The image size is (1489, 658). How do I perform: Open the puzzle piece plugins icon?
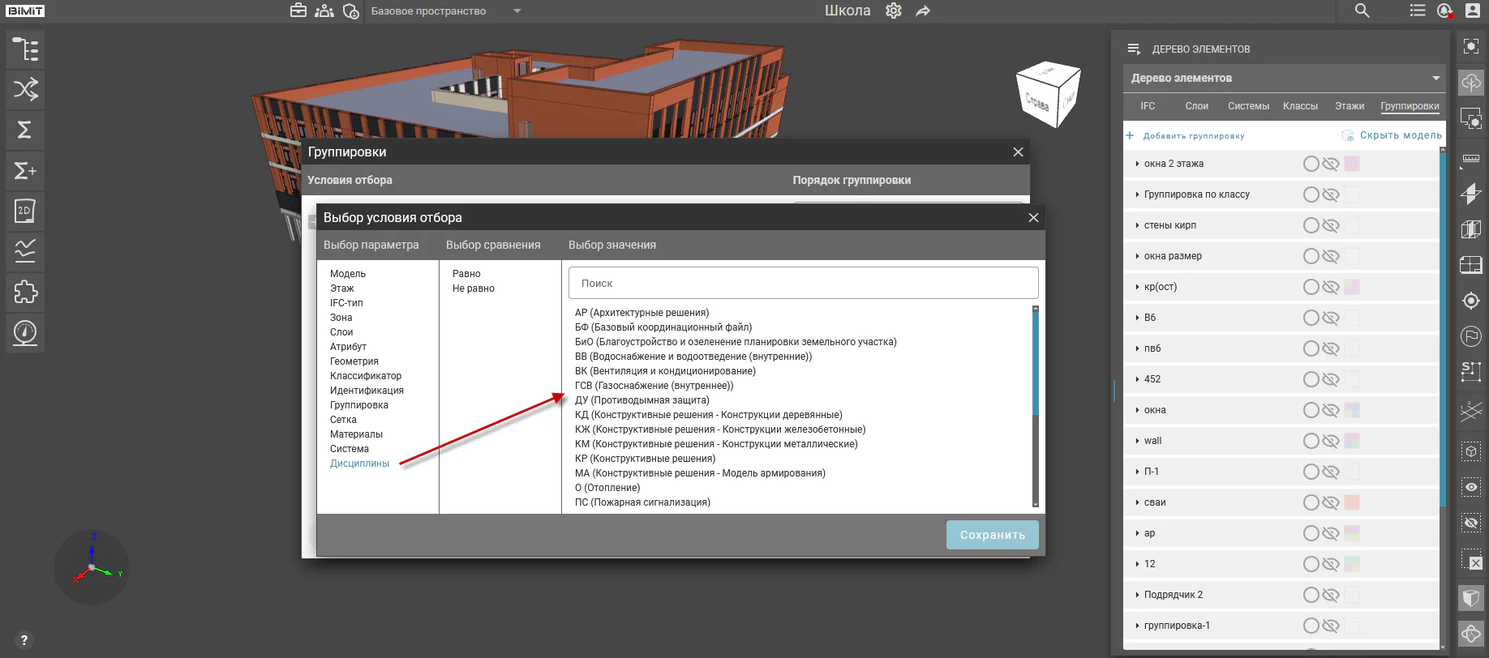25,292
